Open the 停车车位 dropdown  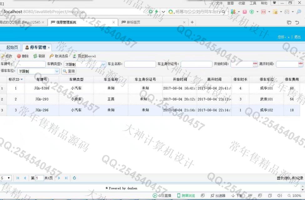point(57,71)
